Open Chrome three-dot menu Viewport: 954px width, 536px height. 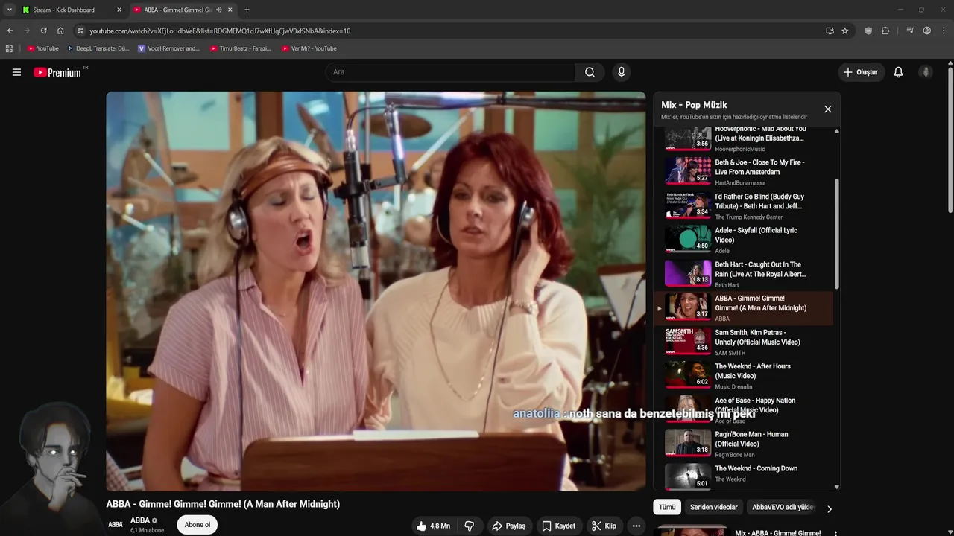click(x=944, y=31)
